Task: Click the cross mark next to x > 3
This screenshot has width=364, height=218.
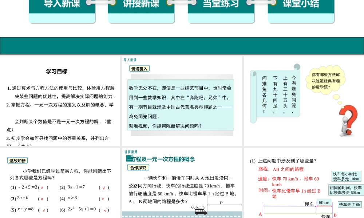Action: (x=103, y=198)
